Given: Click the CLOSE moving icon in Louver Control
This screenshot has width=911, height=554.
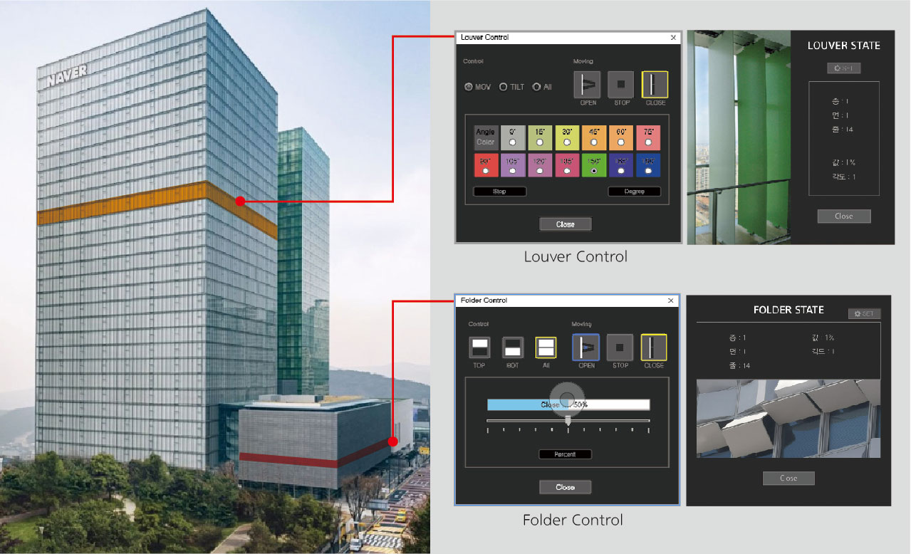Looking at the screenshot, I should 655,84.
